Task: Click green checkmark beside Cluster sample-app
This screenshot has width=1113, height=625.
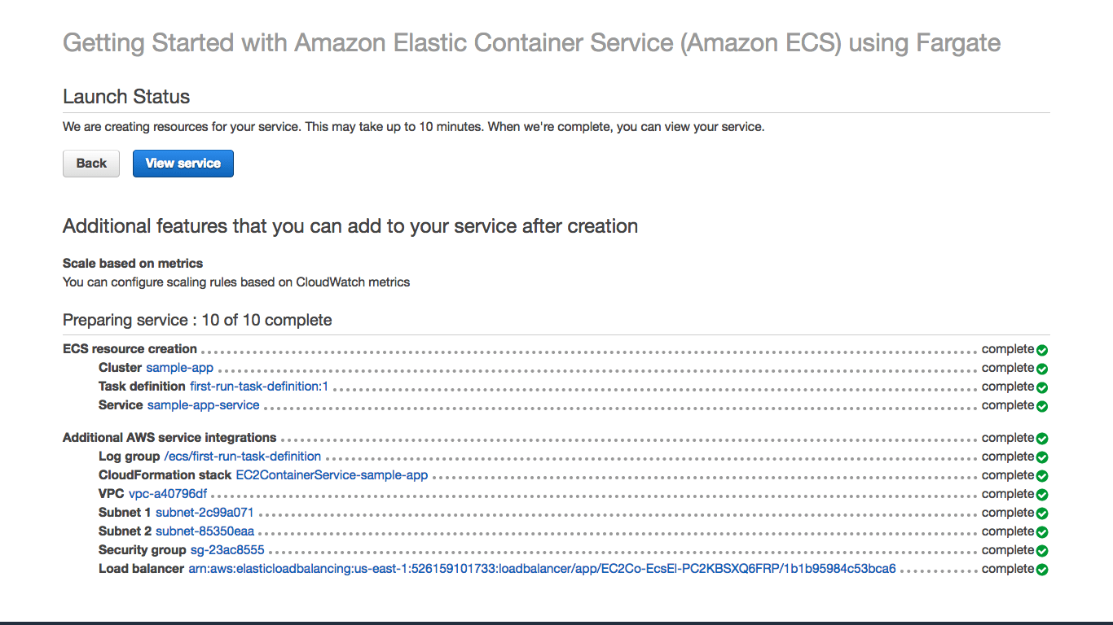Action: [1042, 369]
